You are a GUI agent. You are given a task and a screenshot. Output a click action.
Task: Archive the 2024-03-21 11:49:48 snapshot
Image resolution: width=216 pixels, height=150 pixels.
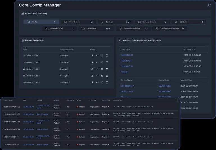pos(107,56)
